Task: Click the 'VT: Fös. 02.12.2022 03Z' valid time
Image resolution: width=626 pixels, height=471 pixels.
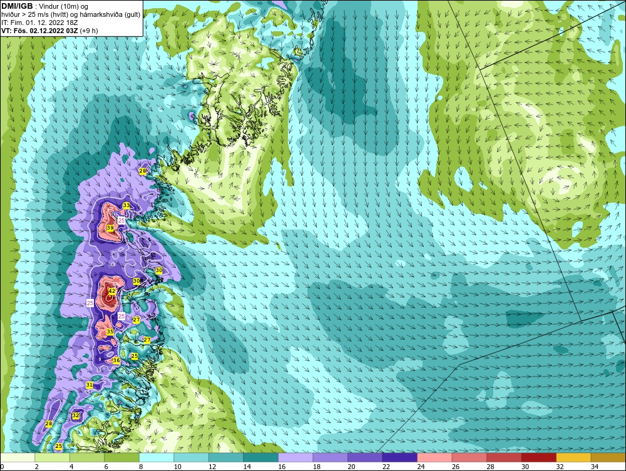Action: coord(40,31)
